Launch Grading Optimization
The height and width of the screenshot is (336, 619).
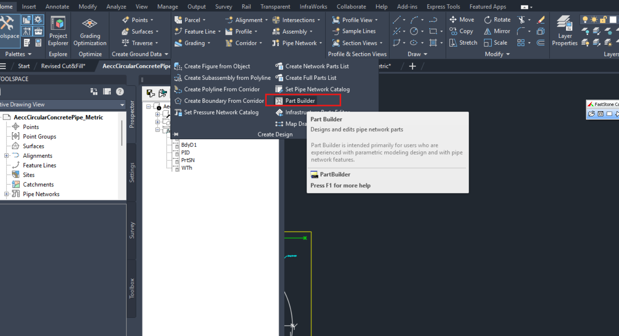click(90, 31)
